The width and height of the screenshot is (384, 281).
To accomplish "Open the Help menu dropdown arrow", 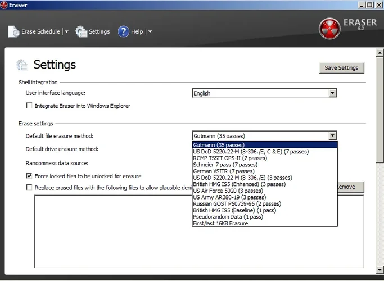I will tap(150, 32).
